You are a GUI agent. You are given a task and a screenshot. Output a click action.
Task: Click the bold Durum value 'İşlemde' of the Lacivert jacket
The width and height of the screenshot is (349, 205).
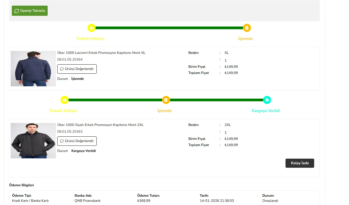coord(78,79)
